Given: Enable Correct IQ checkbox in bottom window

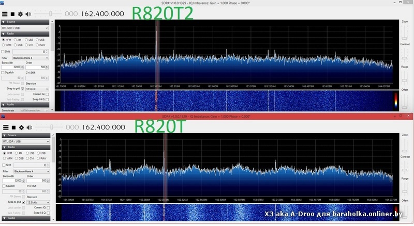Looking at the screenshot, I should click(48, 208).
